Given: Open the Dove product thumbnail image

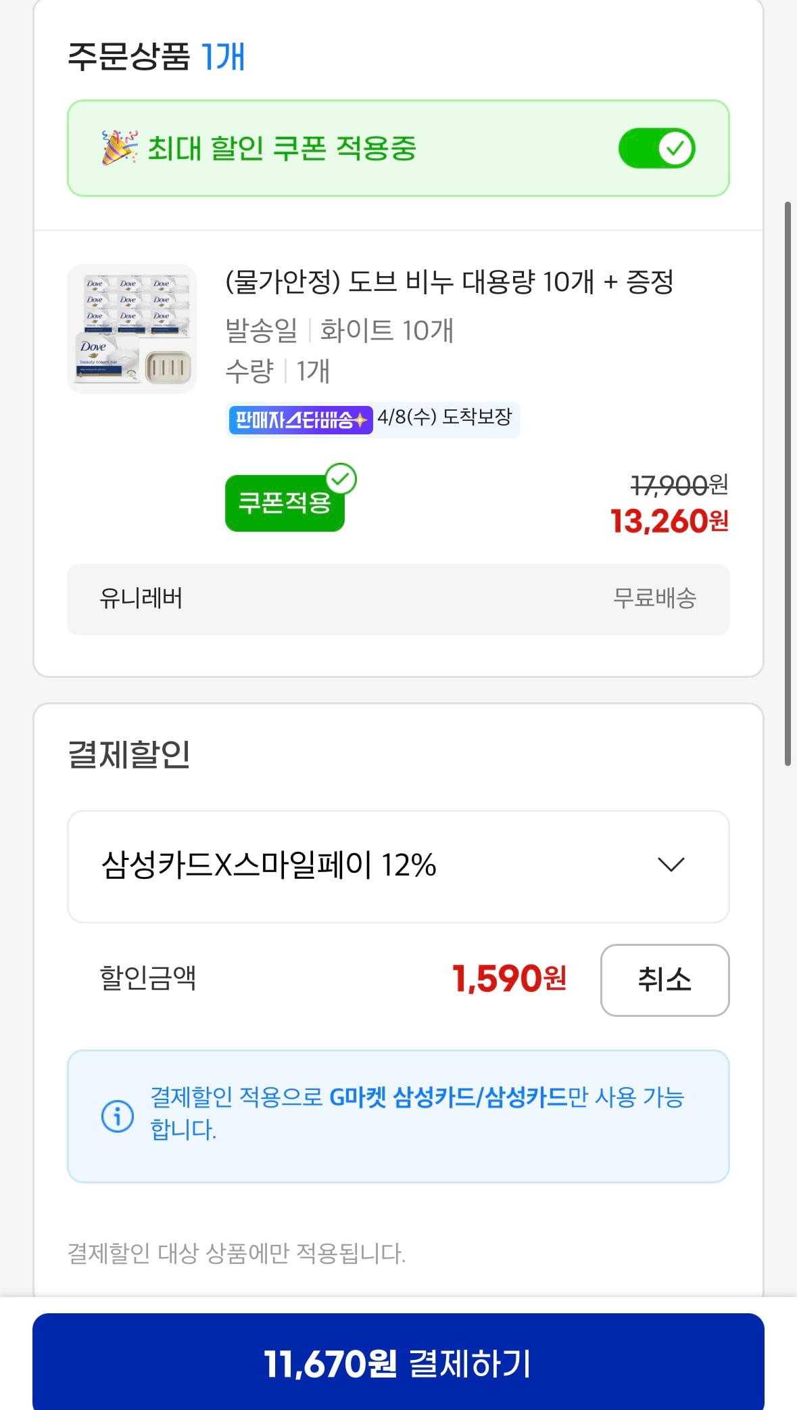Looking at the screenshot, I should 133,327.
